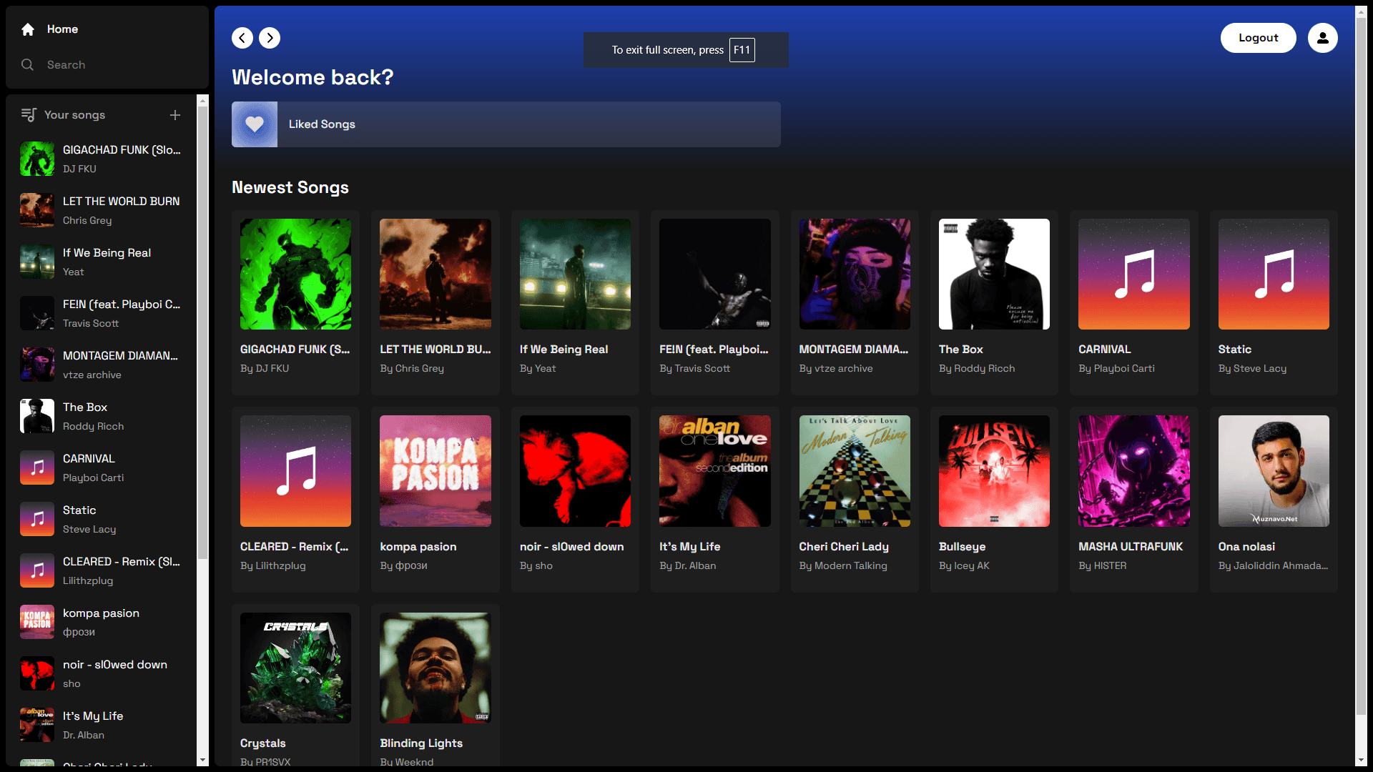Select If We Being Real card cover
The width and height of the screenshot is (1373, 772).
(575, 274)
